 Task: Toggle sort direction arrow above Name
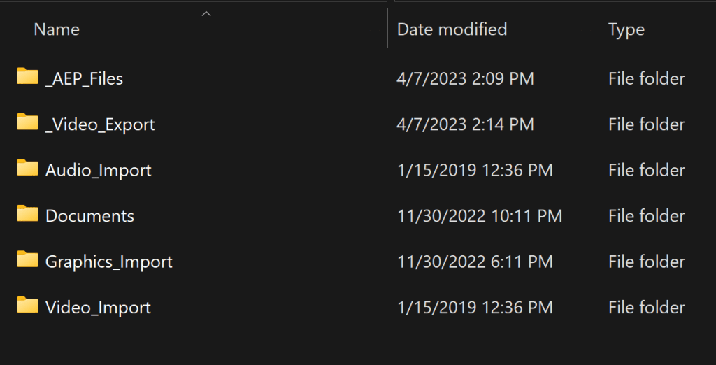tap(206, 13)
